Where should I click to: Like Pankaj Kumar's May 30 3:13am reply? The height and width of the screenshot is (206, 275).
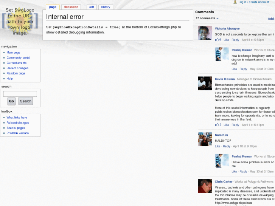click(x=234, y=172)
